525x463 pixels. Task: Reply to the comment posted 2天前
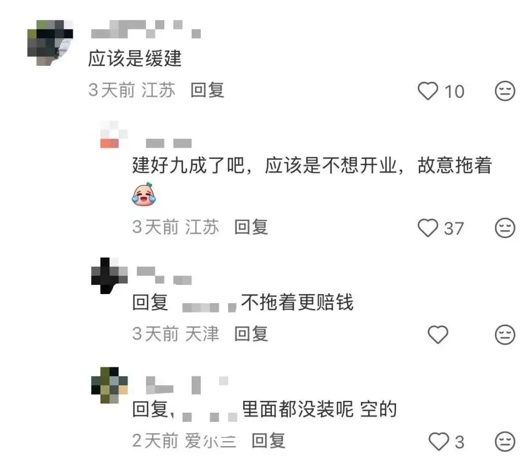268,441
